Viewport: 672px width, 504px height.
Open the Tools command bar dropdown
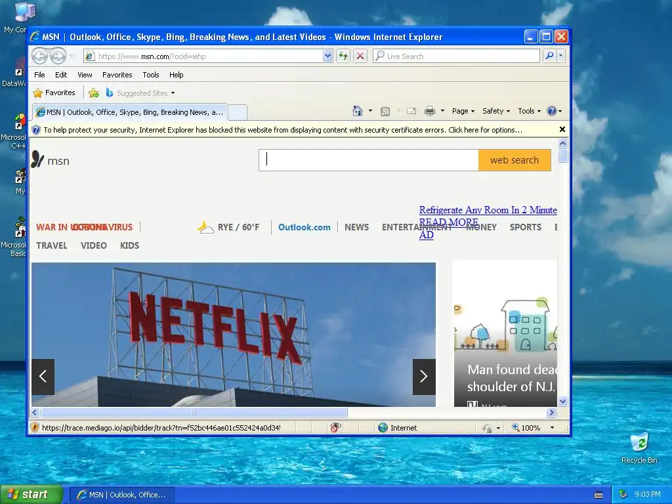(530, 111)
